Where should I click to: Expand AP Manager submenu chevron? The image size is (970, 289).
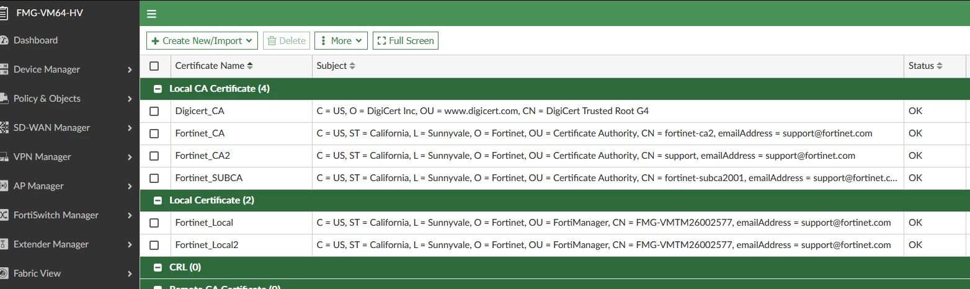[130, 186]
